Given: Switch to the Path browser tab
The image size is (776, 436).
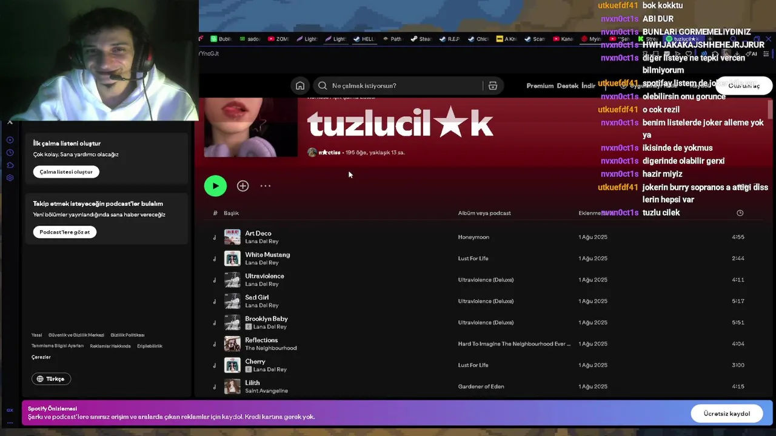Looking at the screenshot, I should click(392, 39).
